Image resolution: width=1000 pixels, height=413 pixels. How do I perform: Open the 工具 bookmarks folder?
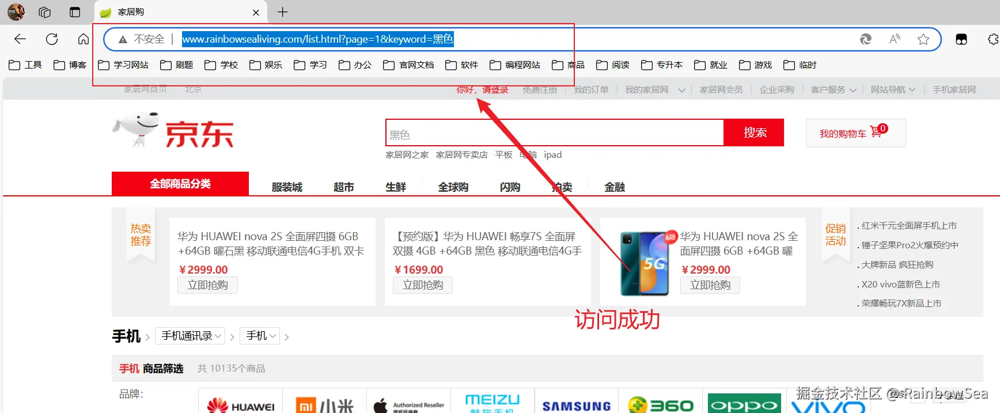click(x=25, y=65)
